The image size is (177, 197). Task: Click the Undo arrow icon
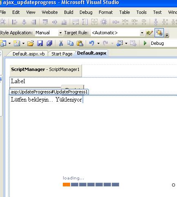pyautogui.click(x=92, y=43)
